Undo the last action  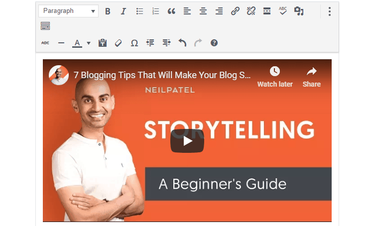(182, 43)
